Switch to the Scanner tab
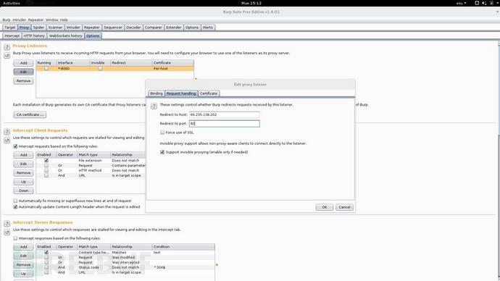The width and height of the screenshot is (500, 281). pyautogui.click(x=55, y=28)
